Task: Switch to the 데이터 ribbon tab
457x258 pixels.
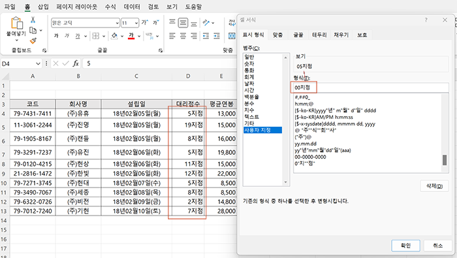Action: click(132, 7)
